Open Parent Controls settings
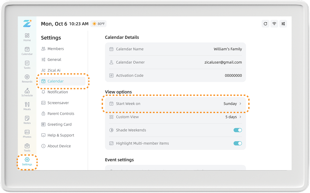The height and width of the screenshot is (193, 310). pyautogui.click(x=62, y=114)
